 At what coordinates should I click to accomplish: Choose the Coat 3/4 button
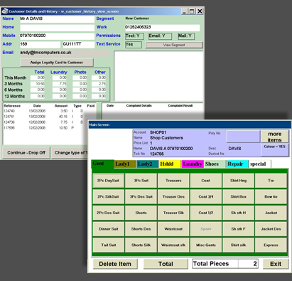point(206,197)
